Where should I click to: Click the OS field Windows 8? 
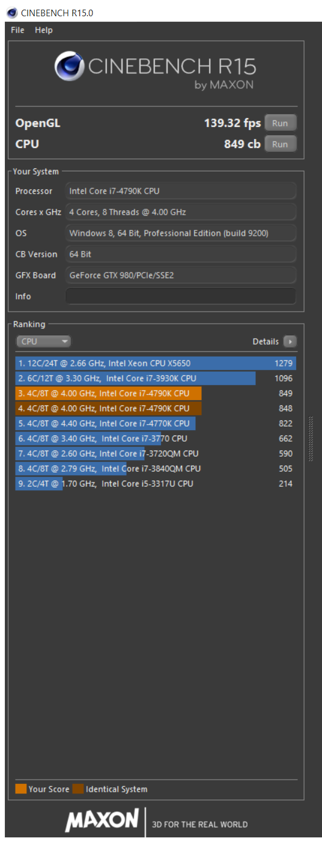[181, 233]
